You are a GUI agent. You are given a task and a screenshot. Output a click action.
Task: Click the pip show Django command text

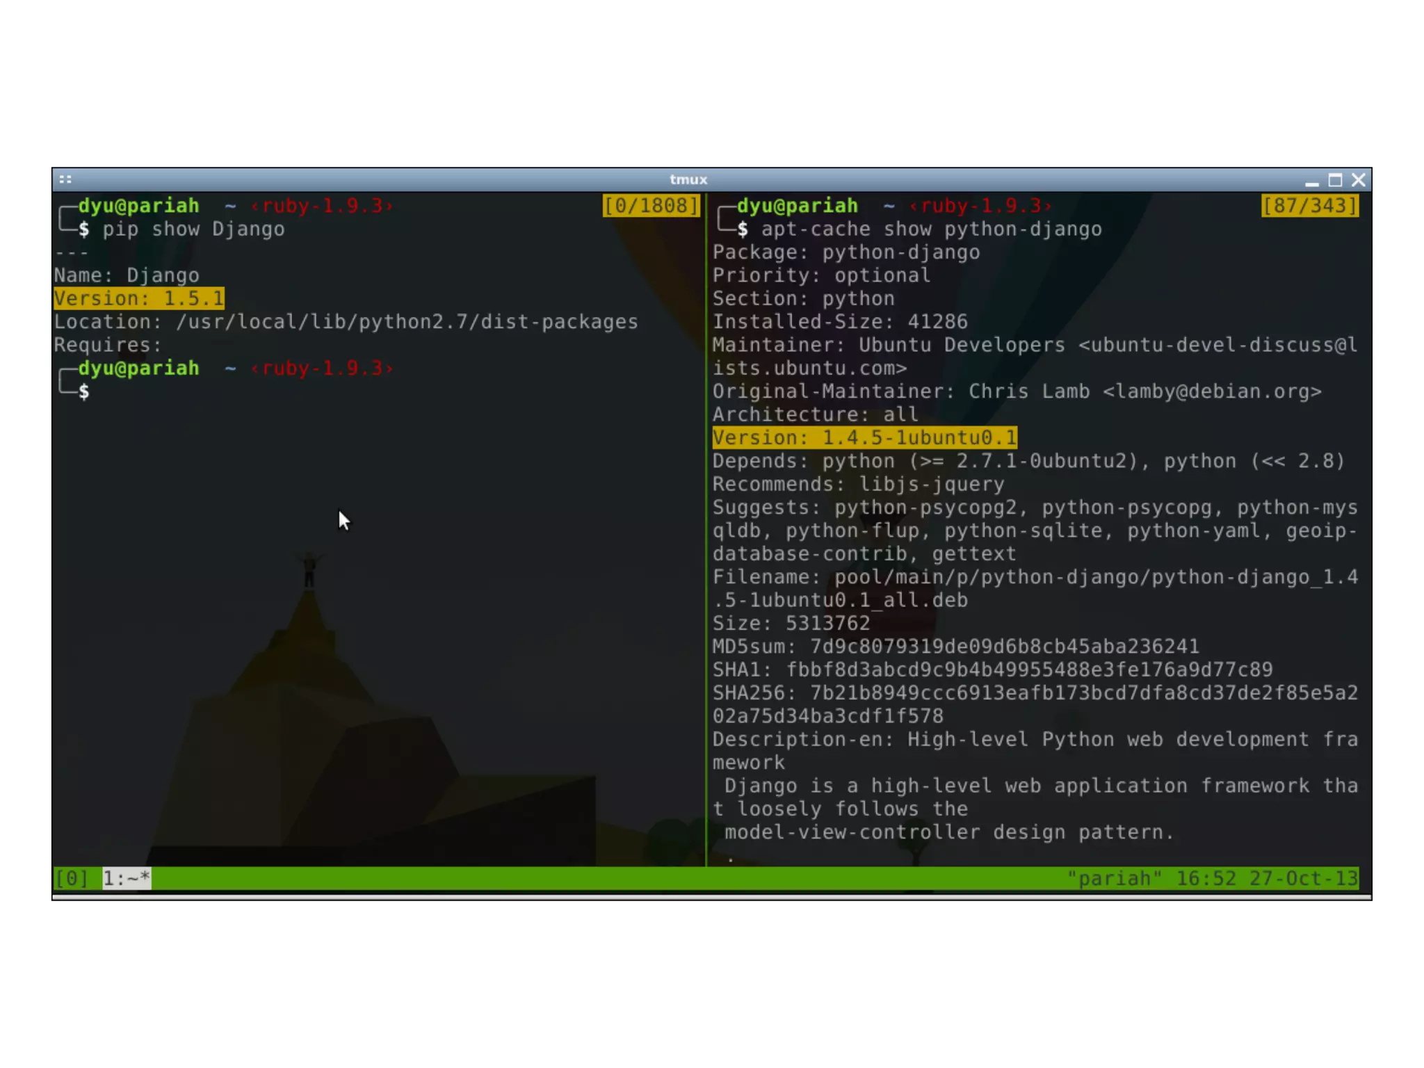193,229
